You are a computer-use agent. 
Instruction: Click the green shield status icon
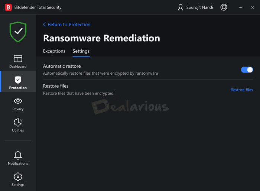pos(18,32)
